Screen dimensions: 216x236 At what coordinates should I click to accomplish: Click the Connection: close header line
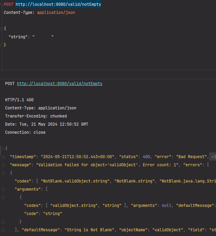25,132
